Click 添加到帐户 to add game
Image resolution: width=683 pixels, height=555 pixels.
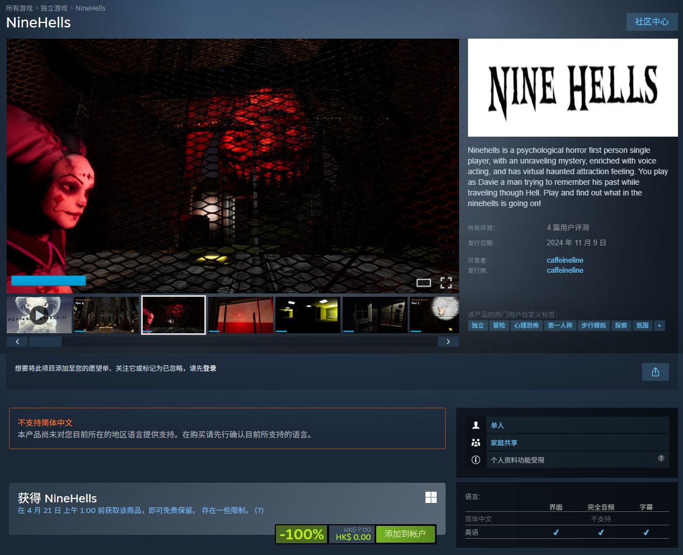(x=405, y=534)
